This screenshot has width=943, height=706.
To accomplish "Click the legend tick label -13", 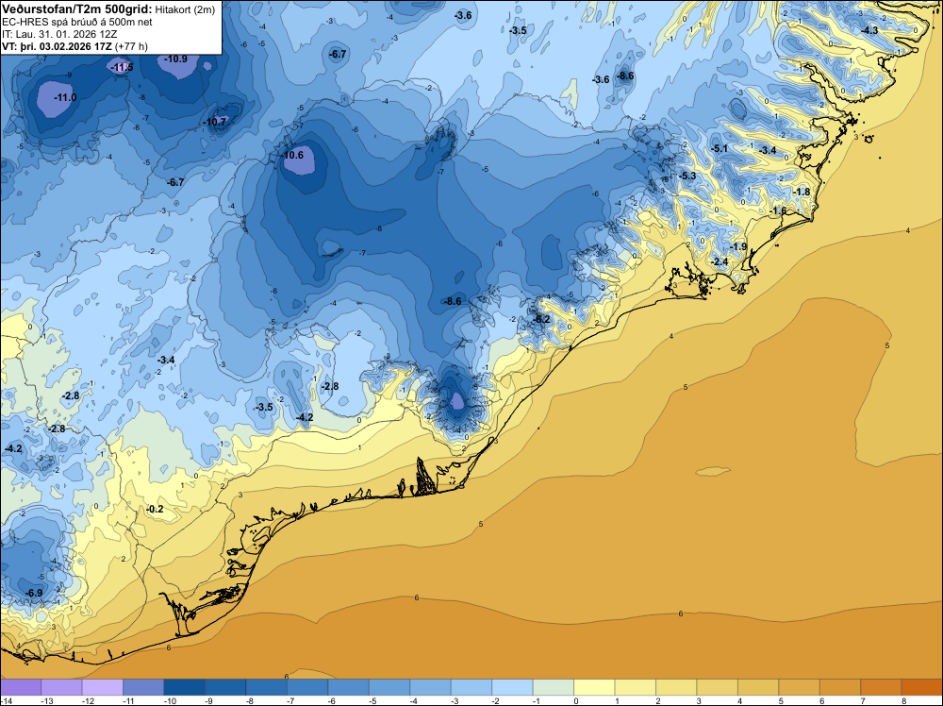I will (46, 700).
